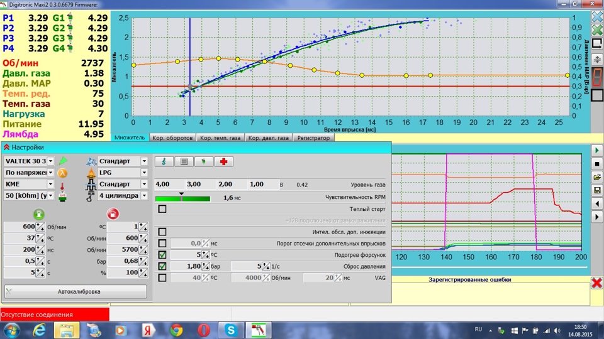Click the stepper arrows for 5700 Об/мин

coord(143,250)
